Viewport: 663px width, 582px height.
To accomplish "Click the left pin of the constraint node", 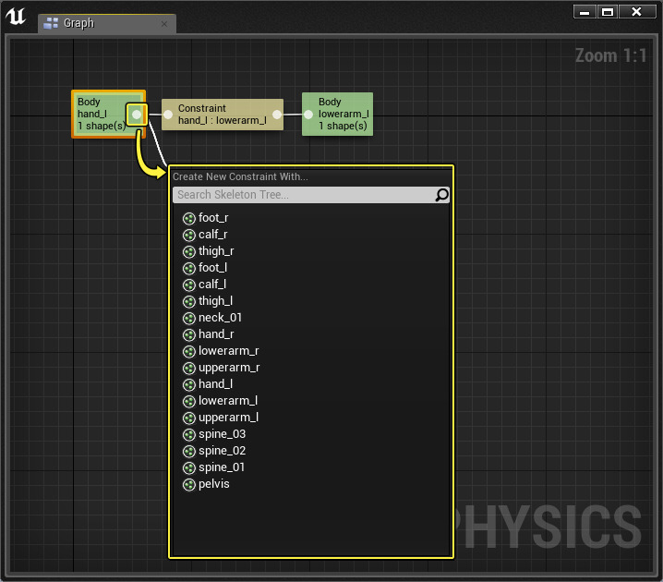I will coord(168,115).
